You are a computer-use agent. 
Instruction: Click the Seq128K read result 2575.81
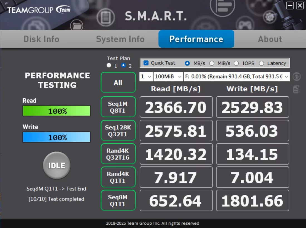coord(176,131)
